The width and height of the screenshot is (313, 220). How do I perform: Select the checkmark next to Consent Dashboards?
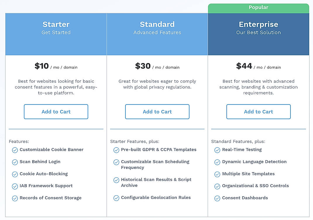(x=217, y=198)
